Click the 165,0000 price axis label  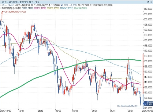point(148,56)
